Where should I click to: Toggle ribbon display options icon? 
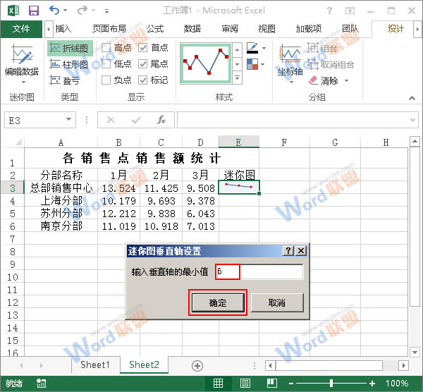[350, 11]
